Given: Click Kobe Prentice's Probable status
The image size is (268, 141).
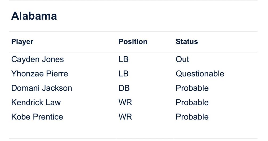Looking at the screenshot, I should (x=192, y=117).
